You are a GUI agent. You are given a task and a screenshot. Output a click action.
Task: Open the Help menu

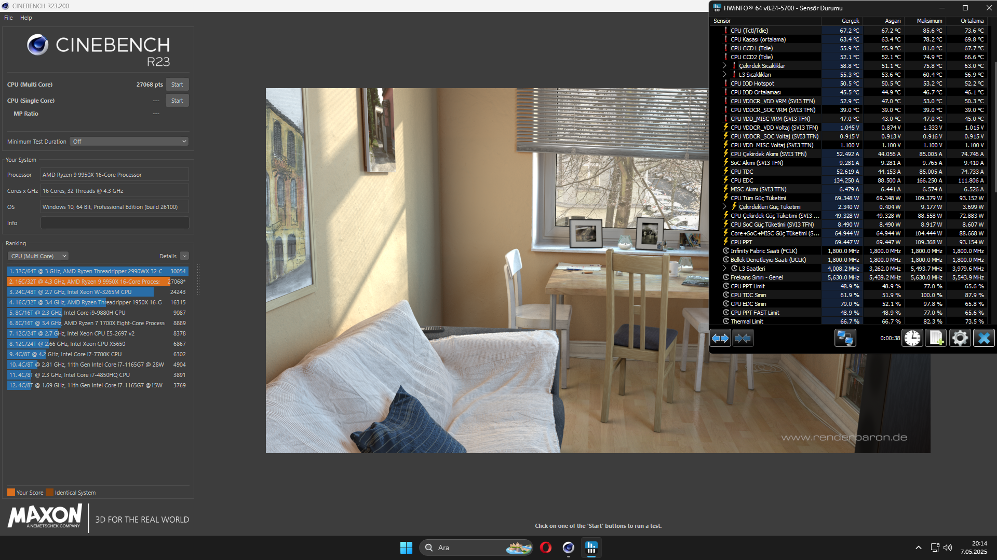(x=26, y=18)
